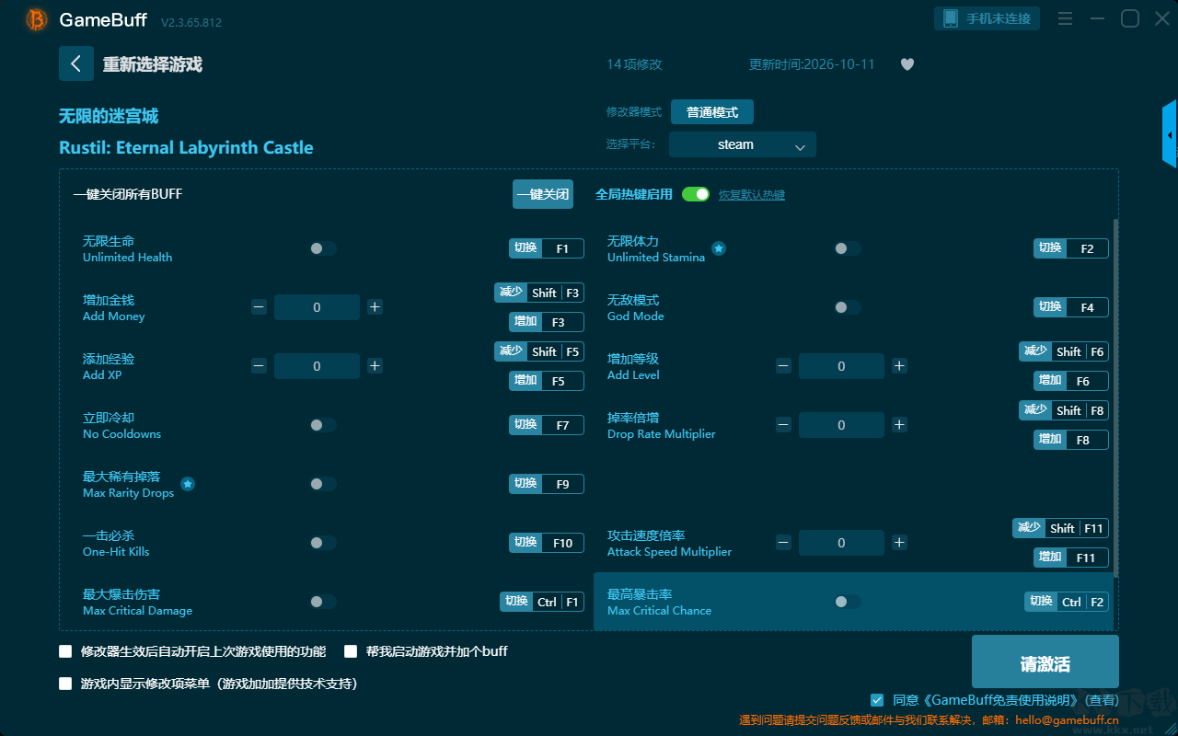Click minus to decrease Add Level

(x=783, y=366)
